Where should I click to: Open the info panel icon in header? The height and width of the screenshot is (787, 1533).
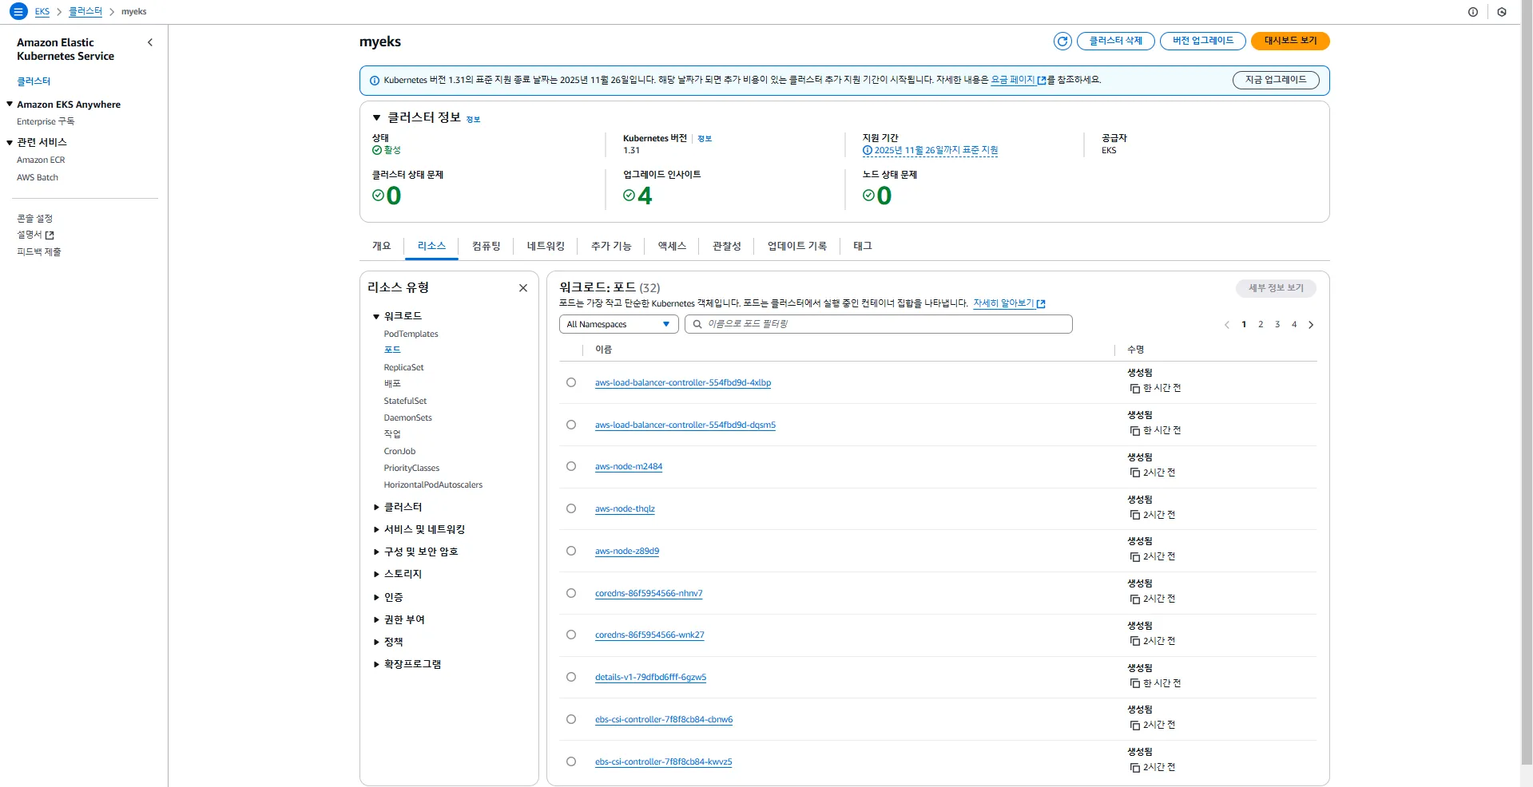click(1473, 12)
